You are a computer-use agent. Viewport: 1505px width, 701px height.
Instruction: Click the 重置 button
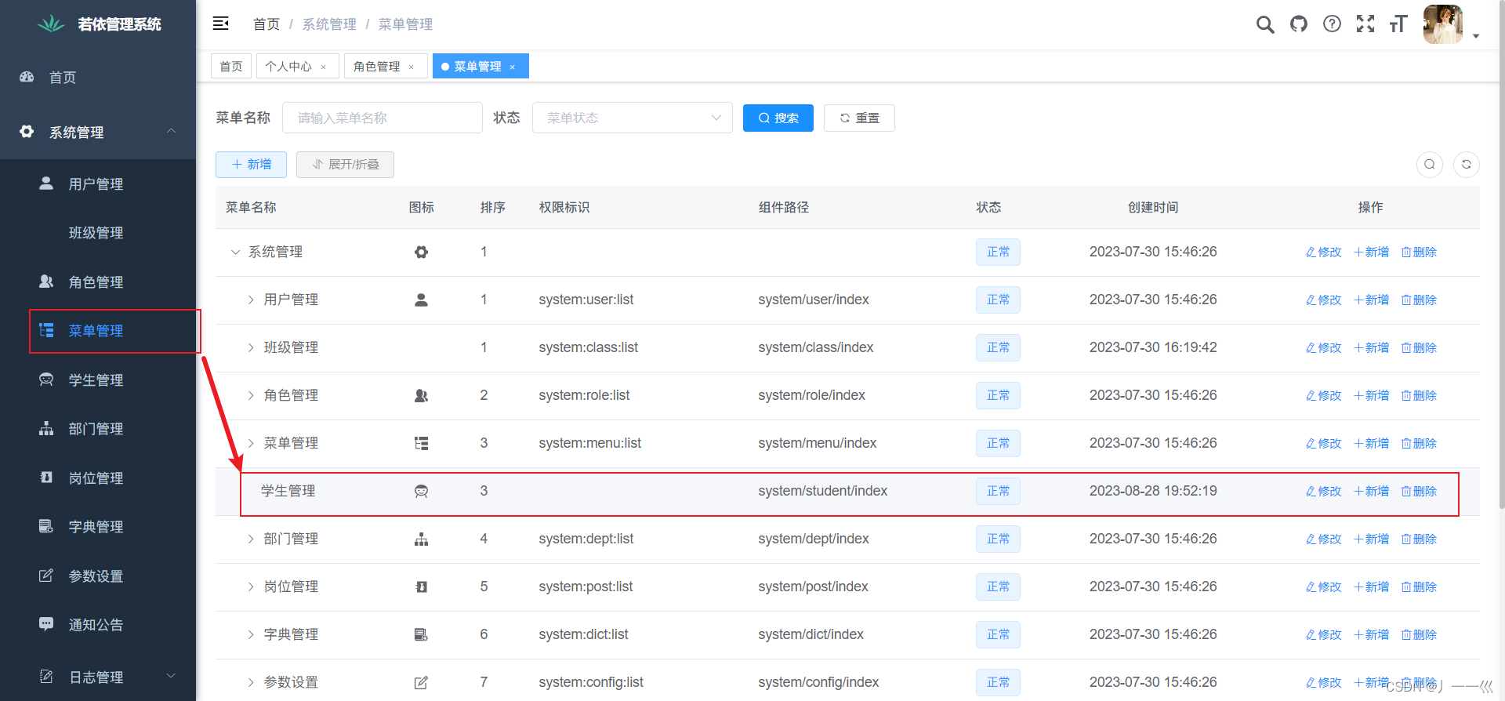click(859, 118)
